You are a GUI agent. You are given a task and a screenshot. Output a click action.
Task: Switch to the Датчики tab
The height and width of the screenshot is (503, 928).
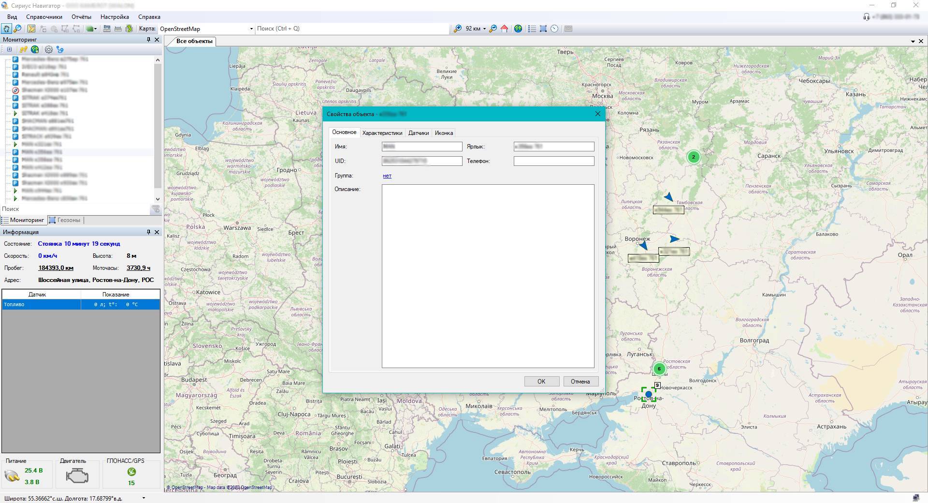pos(418,133)
